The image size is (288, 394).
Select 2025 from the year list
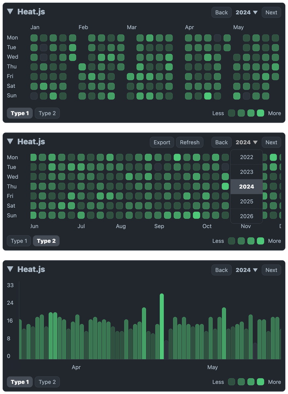pos(247,201)
